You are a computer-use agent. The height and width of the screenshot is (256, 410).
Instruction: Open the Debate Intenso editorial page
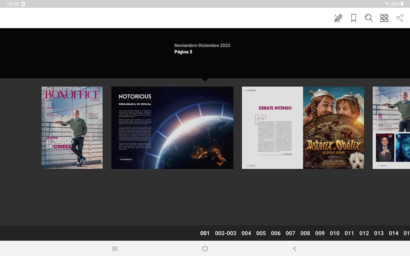click(x=272, y=128)
